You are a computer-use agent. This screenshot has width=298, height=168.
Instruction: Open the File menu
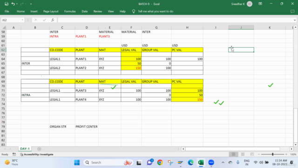(7, 11)
